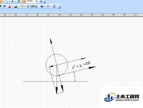The height and width of the screenshot is (108, 143).
Task: Open the blue Help icon
Action: pyautogui.click(x=41, y=1)
